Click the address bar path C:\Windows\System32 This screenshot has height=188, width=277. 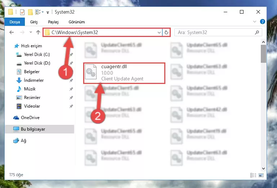tap(75, 32)
